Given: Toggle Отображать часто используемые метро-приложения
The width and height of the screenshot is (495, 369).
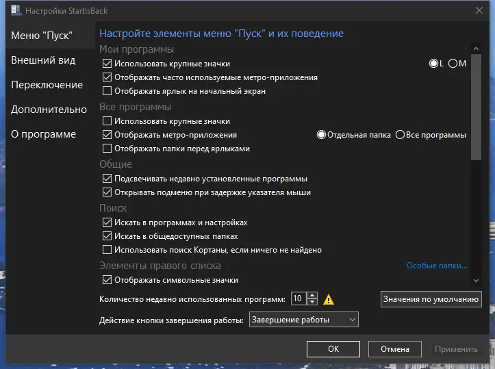Looking at the screenshot, I should click(107, 77).
